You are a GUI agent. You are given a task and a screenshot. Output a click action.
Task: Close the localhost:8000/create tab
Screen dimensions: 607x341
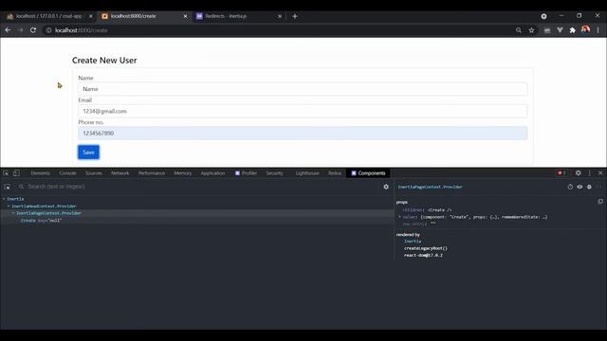point(185,16)
